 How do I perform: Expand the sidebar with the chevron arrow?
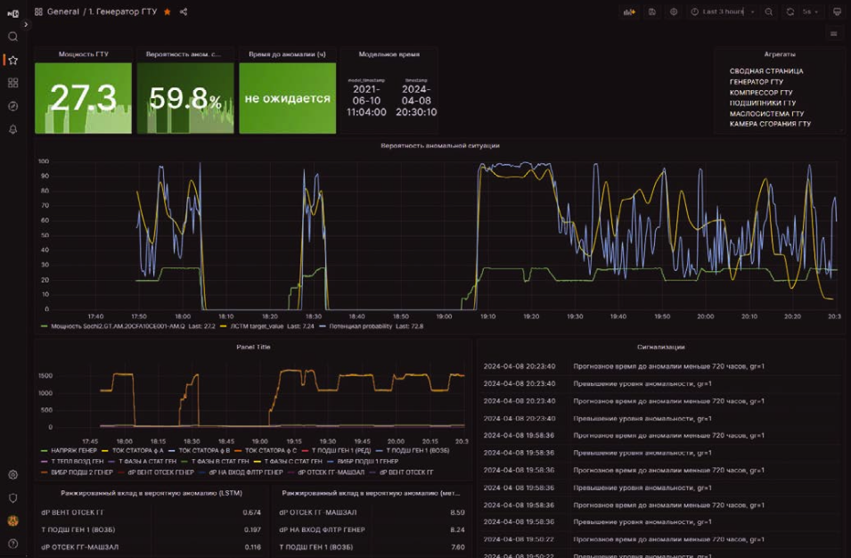click(26, 25)
